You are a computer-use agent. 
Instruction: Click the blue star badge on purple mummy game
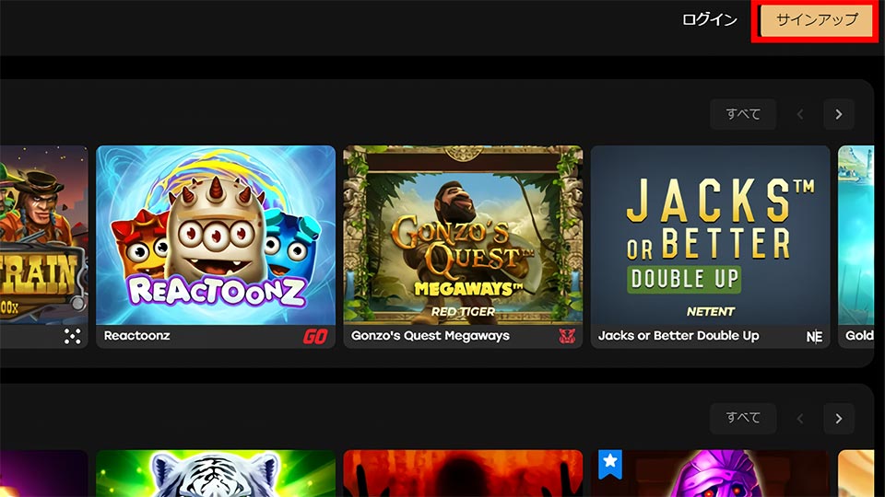click(610, 463)
